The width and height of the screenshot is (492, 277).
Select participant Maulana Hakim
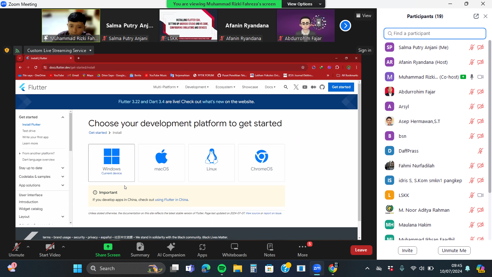click(434, 225)
